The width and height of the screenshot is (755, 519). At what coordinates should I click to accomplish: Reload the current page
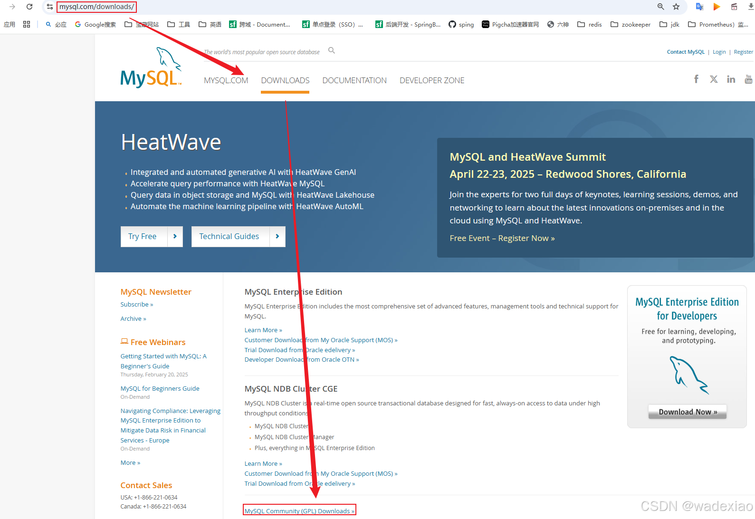[29, 7]
